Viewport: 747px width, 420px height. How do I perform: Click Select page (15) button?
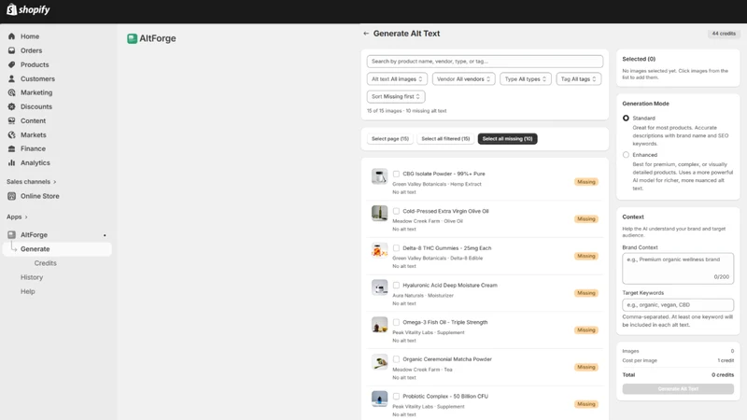390,139
